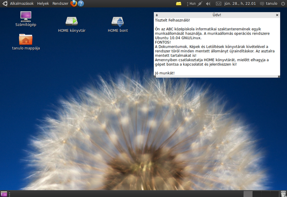Open the tanulo mappája home folder

(26, 40)
